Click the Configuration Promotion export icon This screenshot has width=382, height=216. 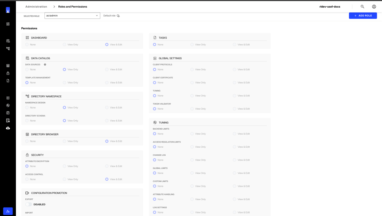27,193
